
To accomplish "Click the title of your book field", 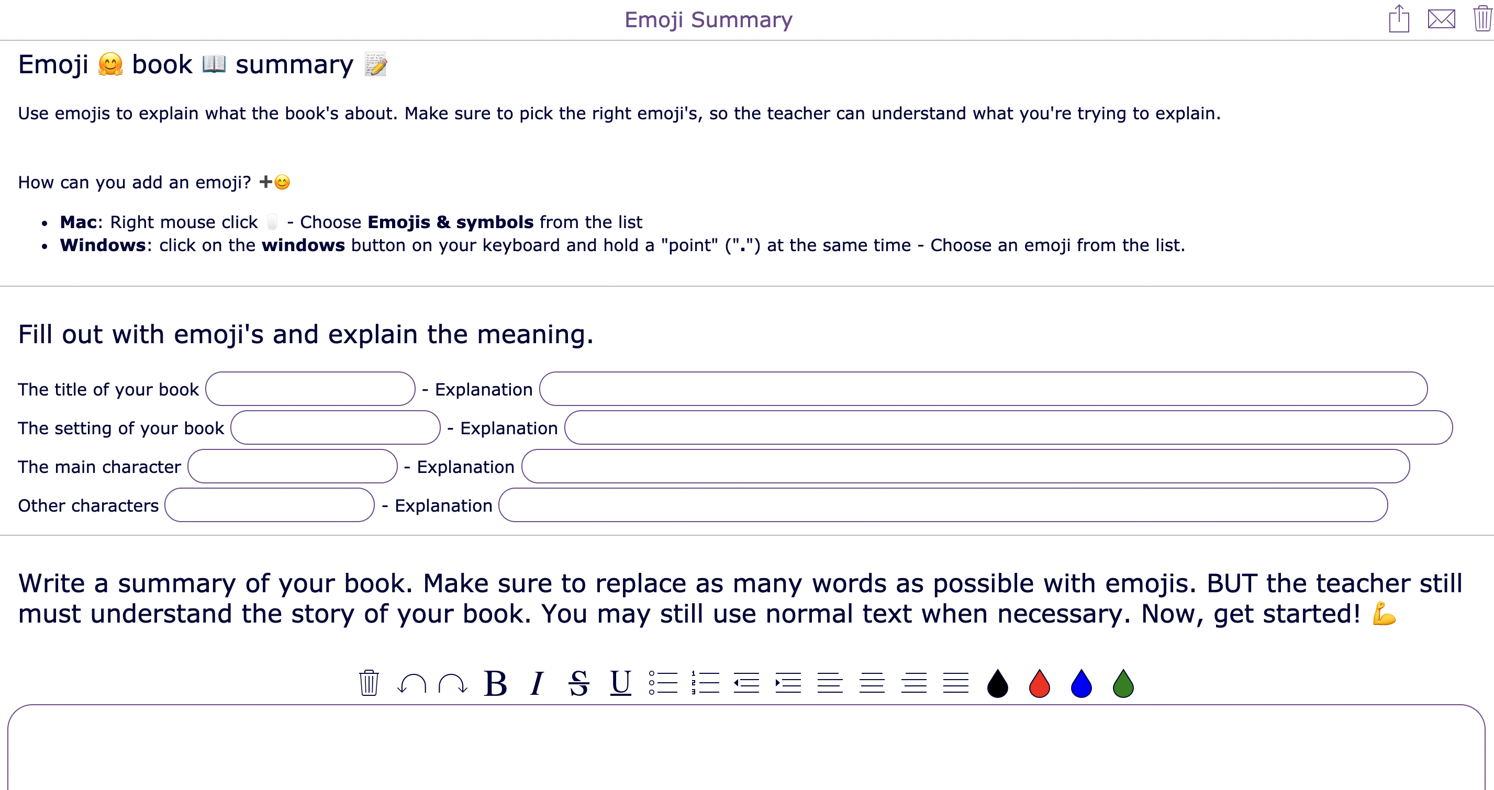I will point(311,389).
